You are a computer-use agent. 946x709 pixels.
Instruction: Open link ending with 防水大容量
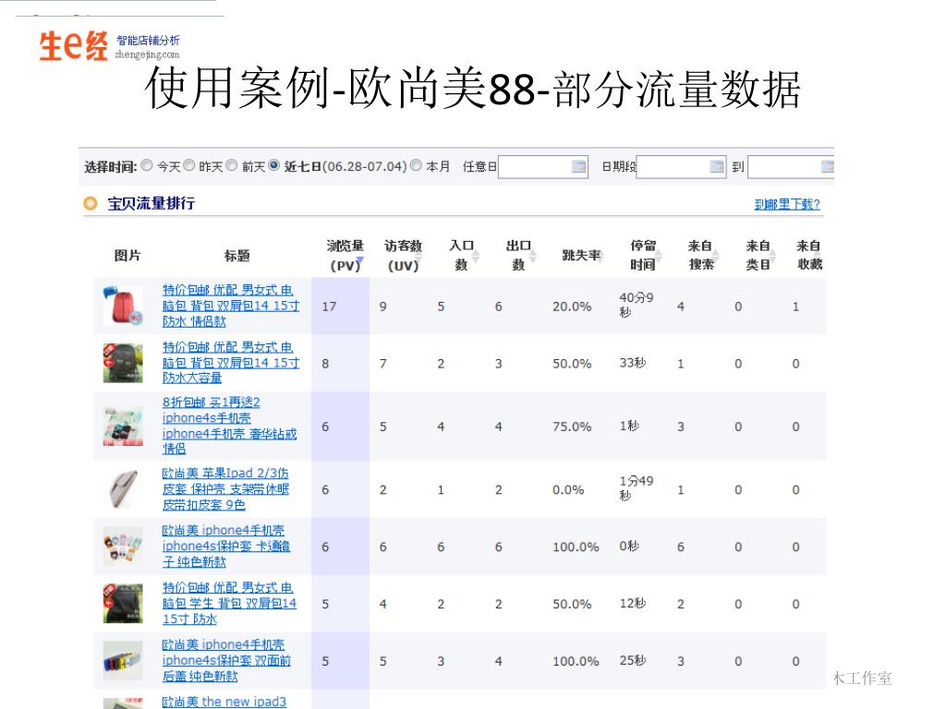pos(230,362)
